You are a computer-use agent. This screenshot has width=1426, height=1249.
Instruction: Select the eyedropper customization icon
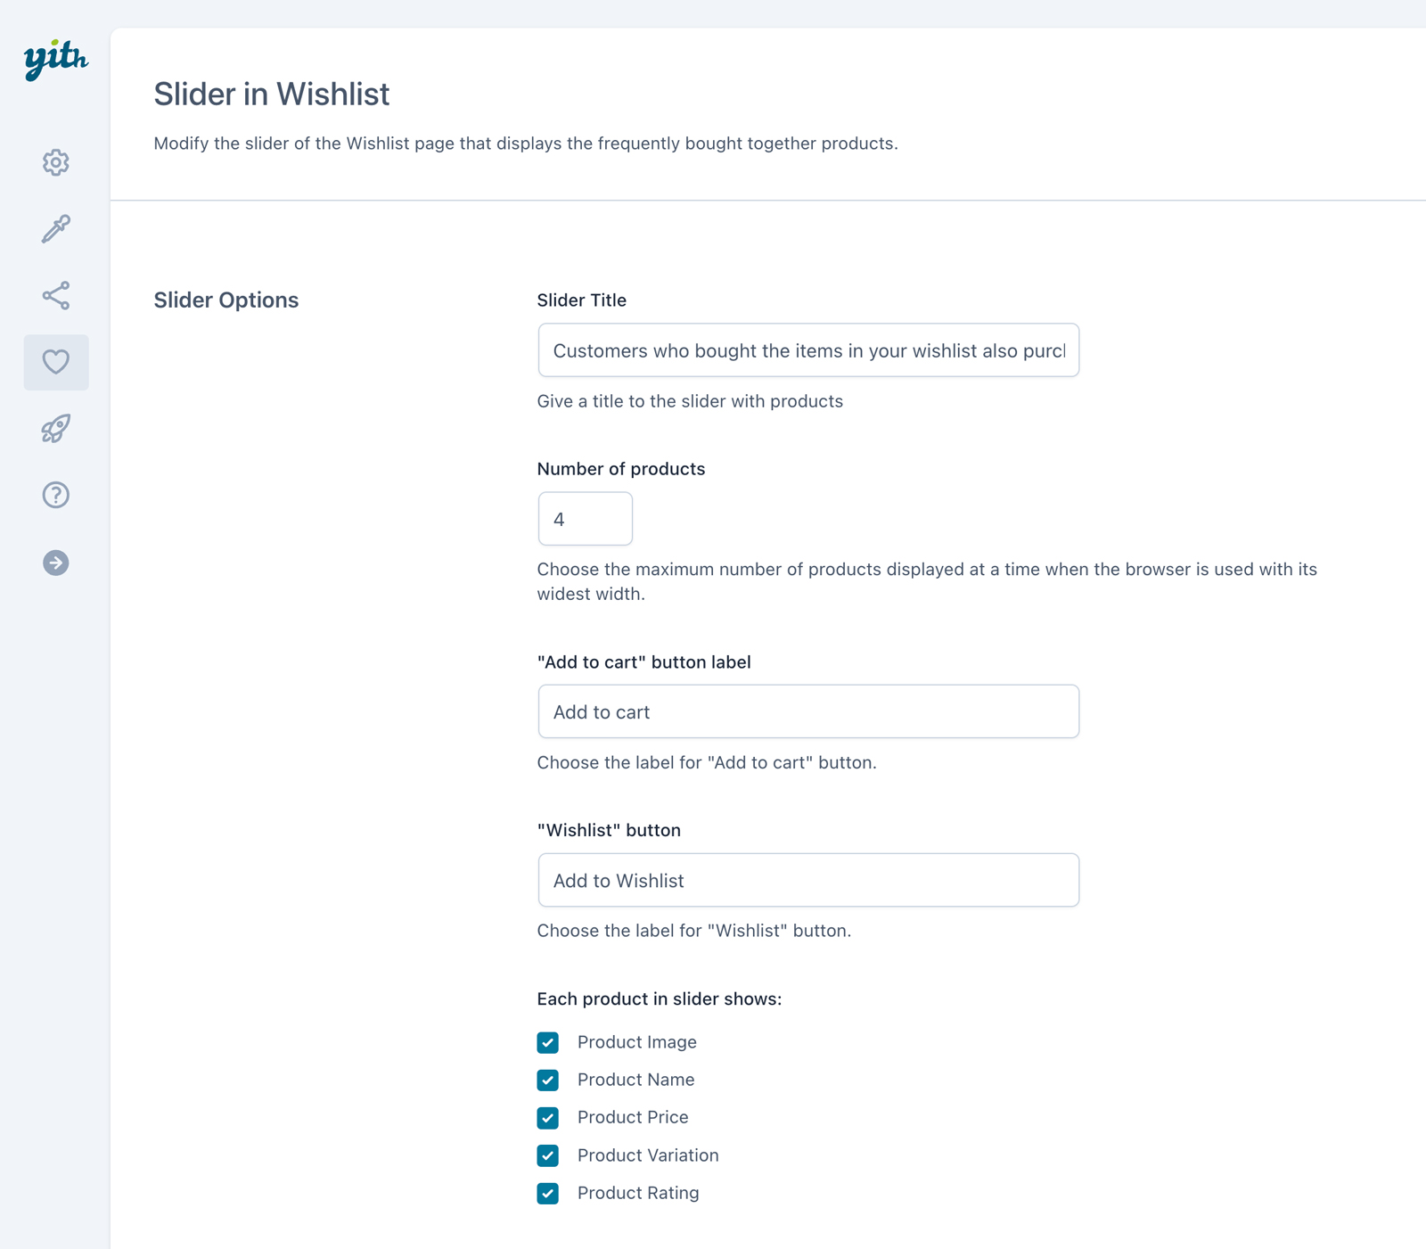[56, 229]
